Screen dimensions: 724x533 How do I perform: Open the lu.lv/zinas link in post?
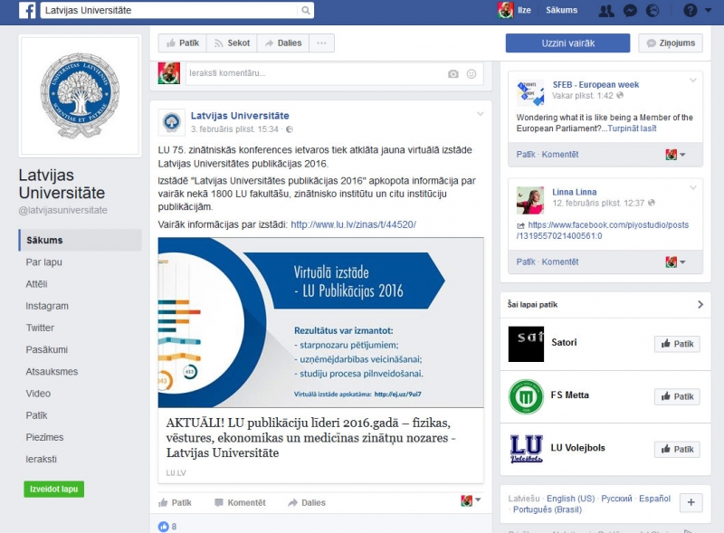click(x=353, y=224)
